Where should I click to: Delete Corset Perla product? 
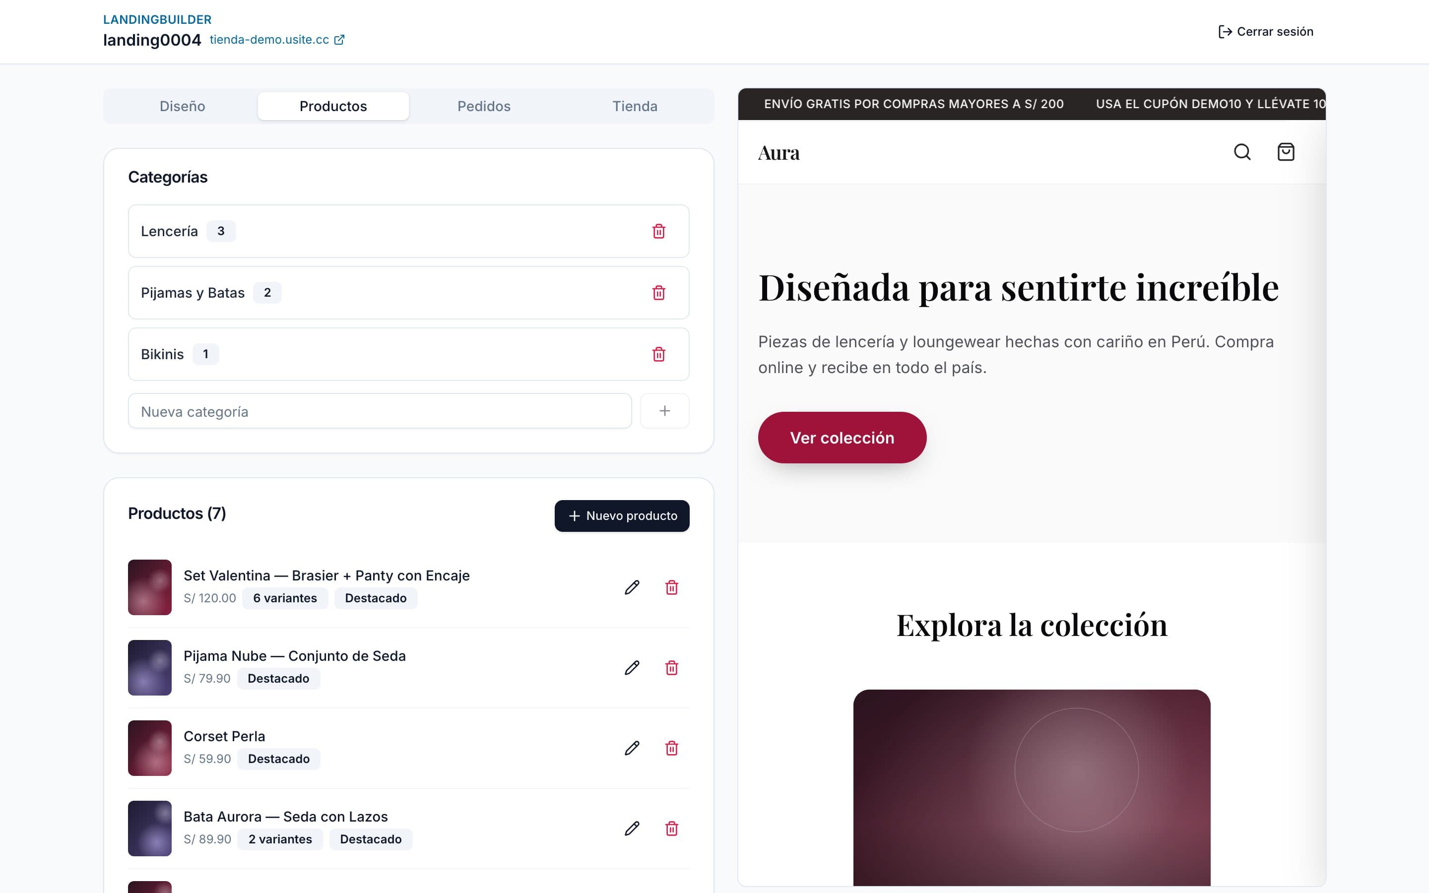click(x=671, y=748)
